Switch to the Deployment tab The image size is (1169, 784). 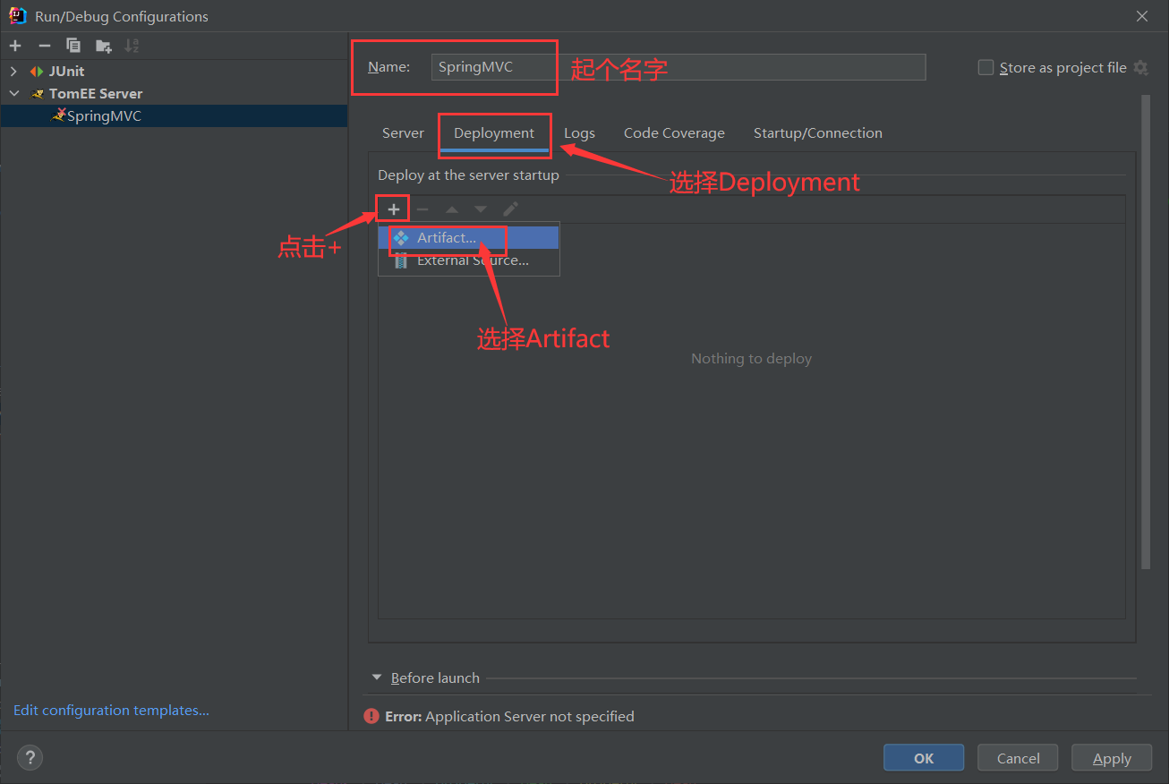coord(494,132)
